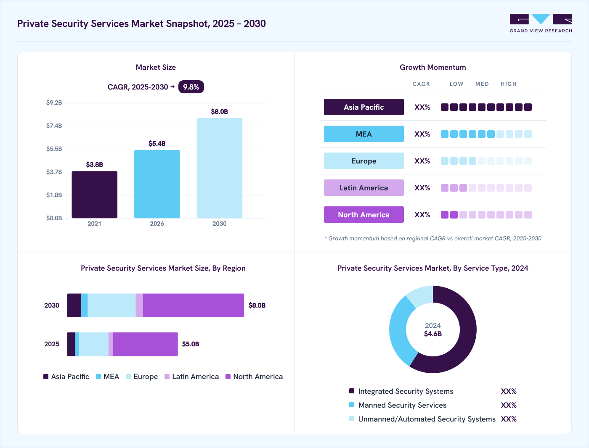Select the Asia Pacific region label
This screenshot has height=448, width=589.
[364, 107]
